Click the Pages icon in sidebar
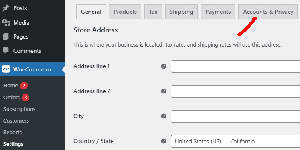The image size is (300, 150). tap(6, 37)
